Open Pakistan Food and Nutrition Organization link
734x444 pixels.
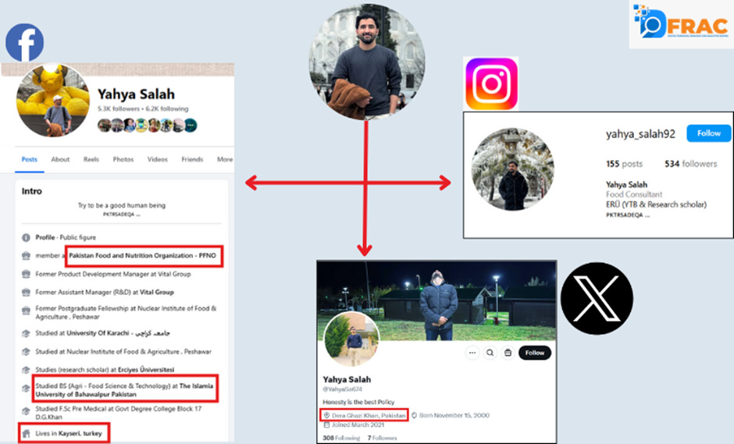[x=142, y=255]
